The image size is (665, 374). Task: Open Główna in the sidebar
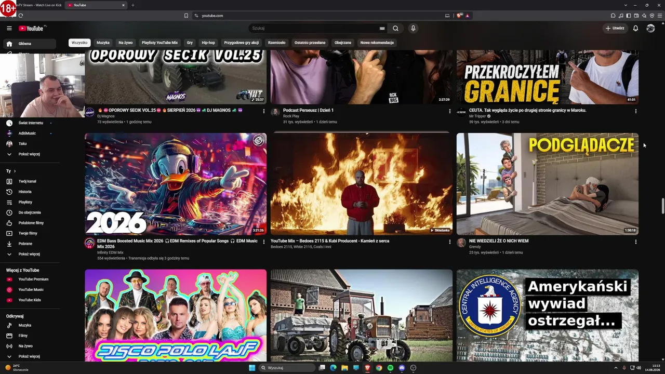click(x=30, y=44)
